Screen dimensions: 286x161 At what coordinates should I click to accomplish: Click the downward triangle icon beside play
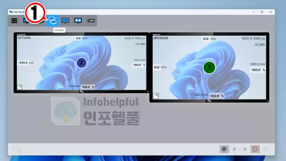[235, 149]
